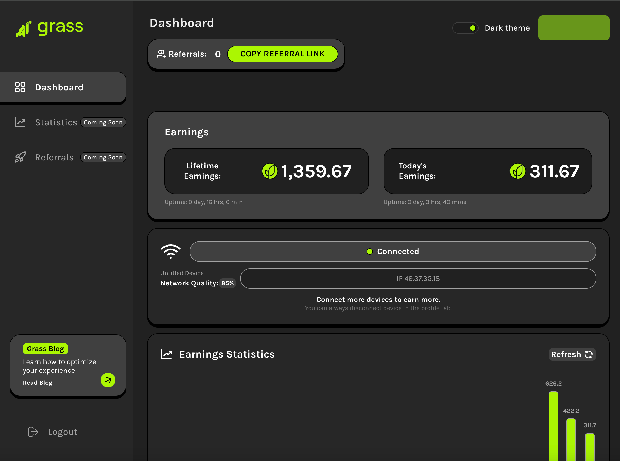Viewport: 620px width, 461px height.
Task: Click the IP 49.37.35.18 field
Action: 418,278
